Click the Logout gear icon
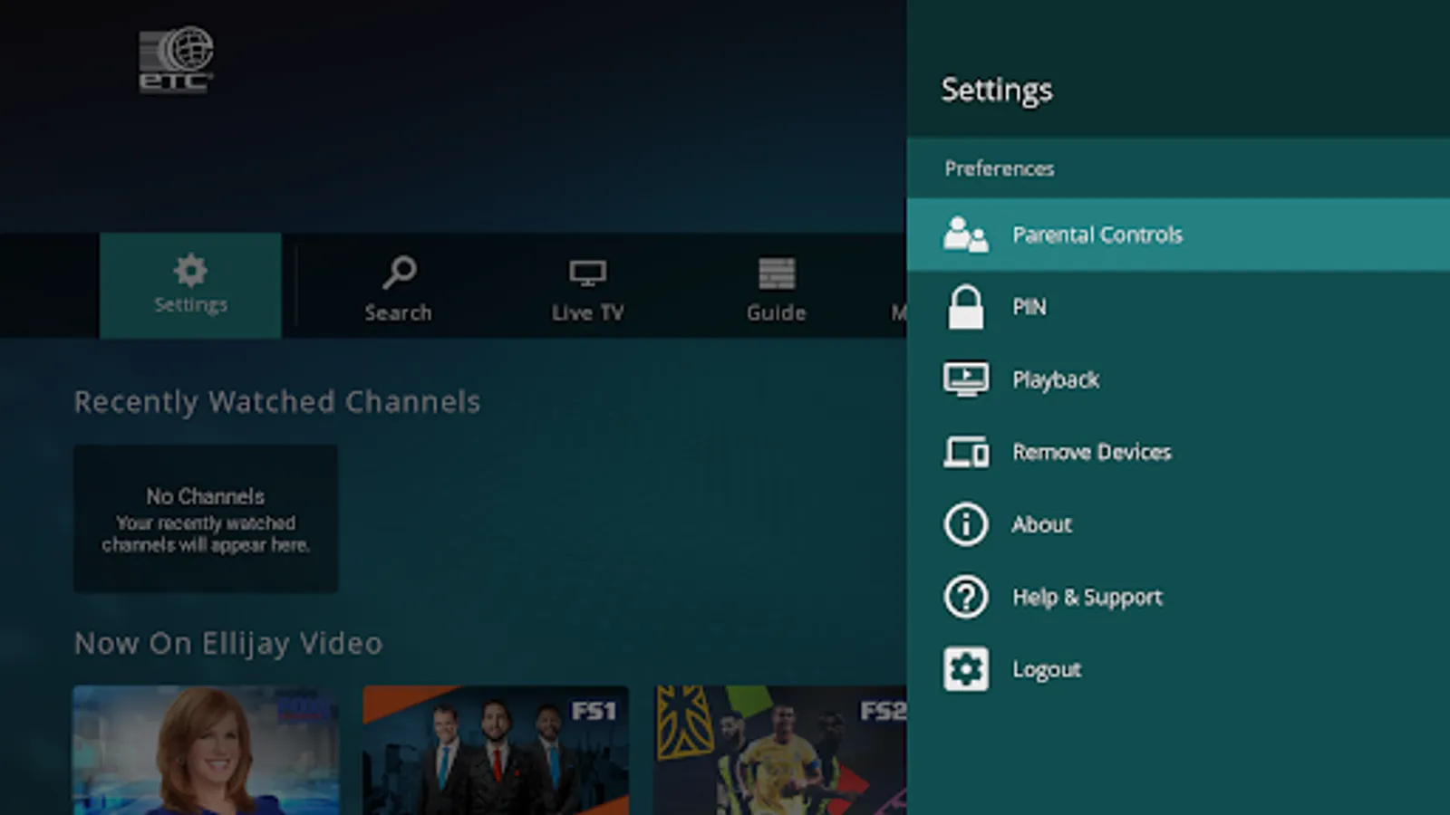The width and height of the screenshot is (1450, 815). point(966,669)
